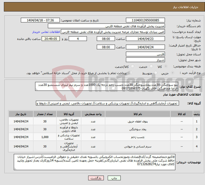Click the نام کالا column header
Screen dimensions: 205x185
point(138,114)
